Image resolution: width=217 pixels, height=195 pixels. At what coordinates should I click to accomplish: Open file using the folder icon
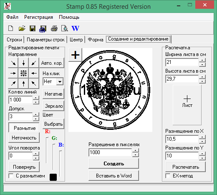pos(22,28)
